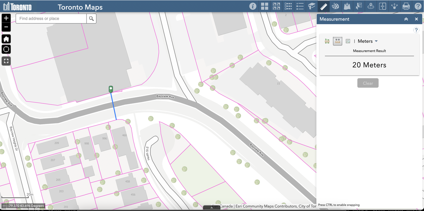This screenshot has width=424, height=211.
Task: Click the green map marker pin
Action: coord(111,89)
